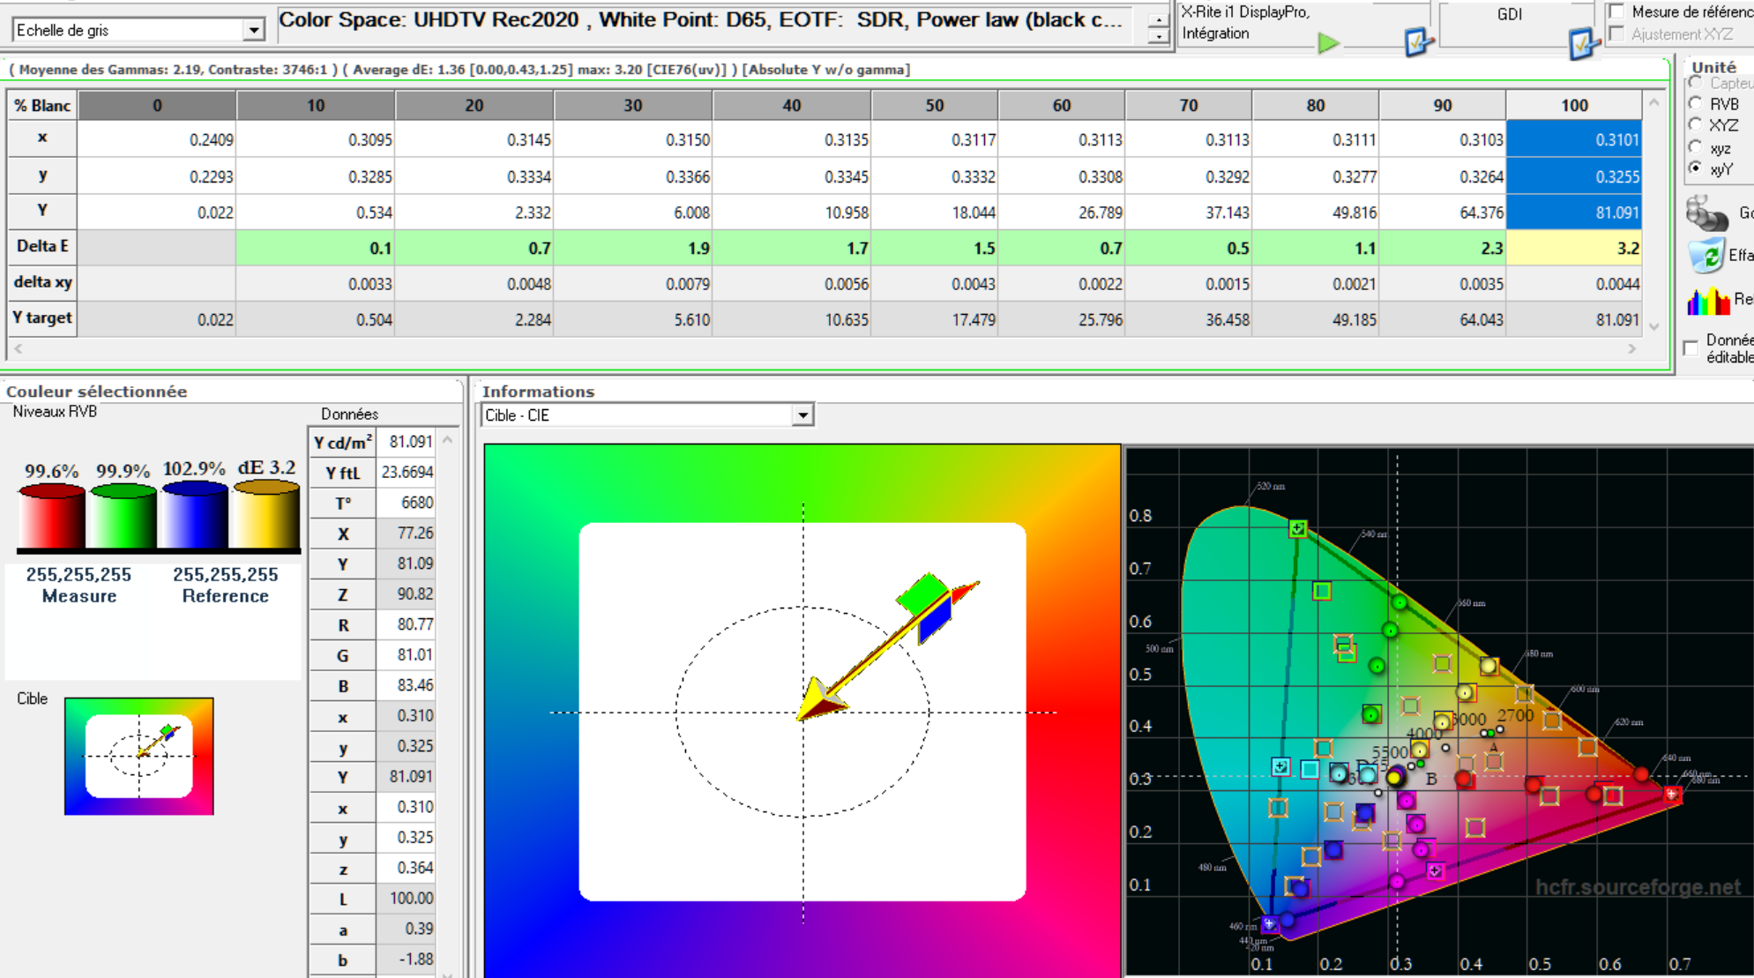Select Delta E cell 2.3 under 90
The width and height of the screenshot is (1754, 978).
pos(1443,248)
